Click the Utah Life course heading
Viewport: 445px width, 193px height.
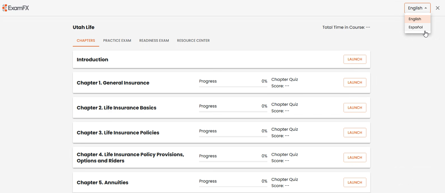[84, 27]
